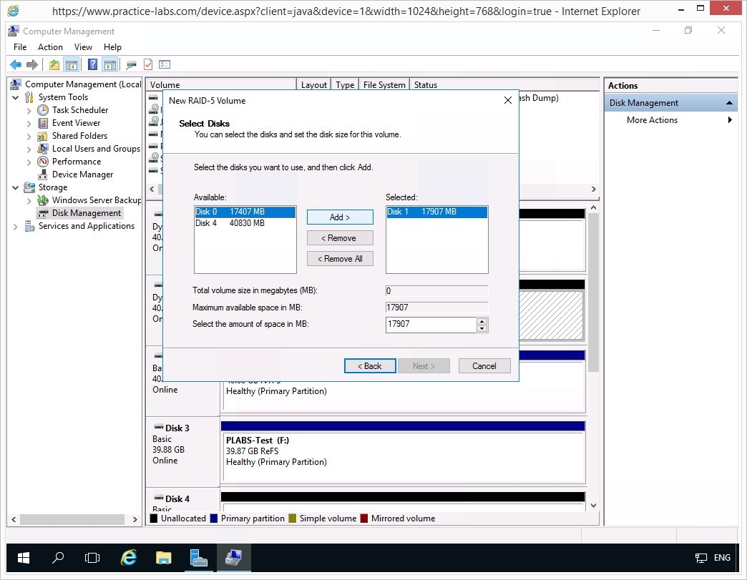Click the Add > button
The width and height of the screenshot is (747, 580).
pyautogui.click(x=340, y=217)
